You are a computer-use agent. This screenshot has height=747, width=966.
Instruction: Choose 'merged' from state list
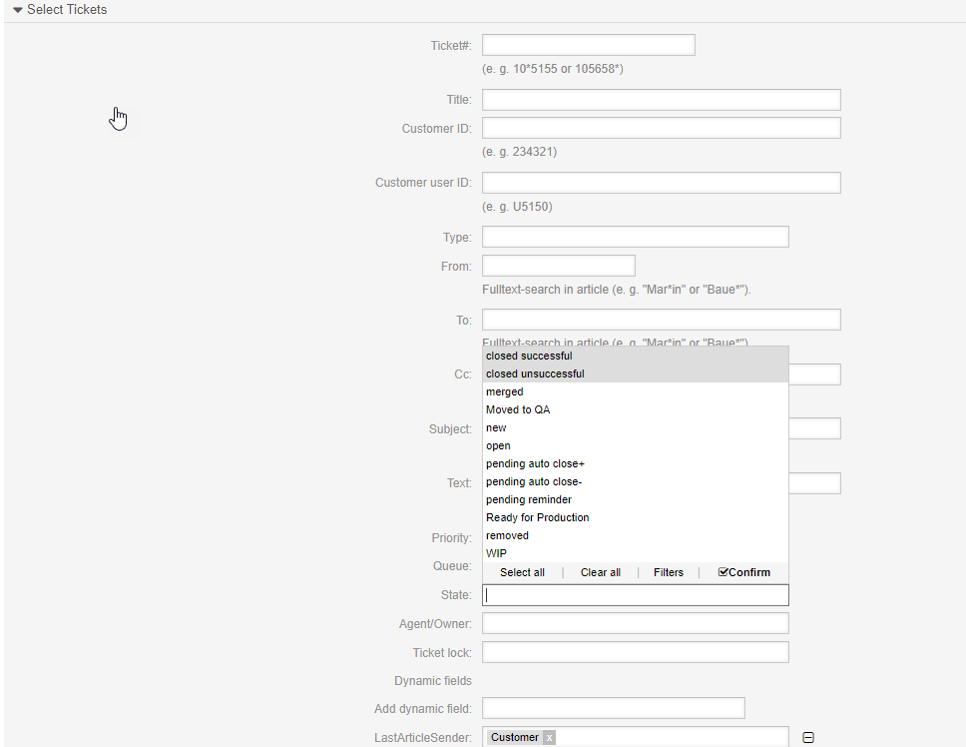tap(505, 391)
